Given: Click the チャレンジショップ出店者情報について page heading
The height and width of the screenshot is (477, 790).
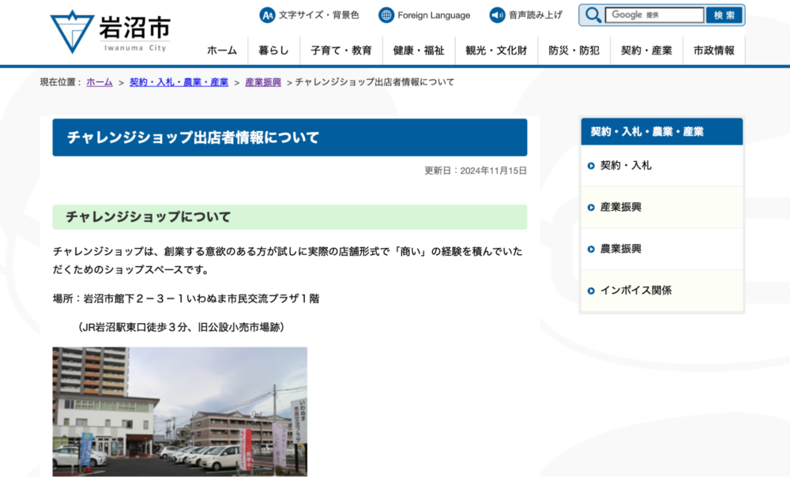Looking at the screenshot, I should (x=290, y=137).
